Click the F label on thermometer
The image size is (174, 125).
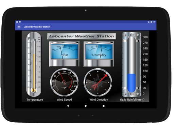tap(29, 39)
